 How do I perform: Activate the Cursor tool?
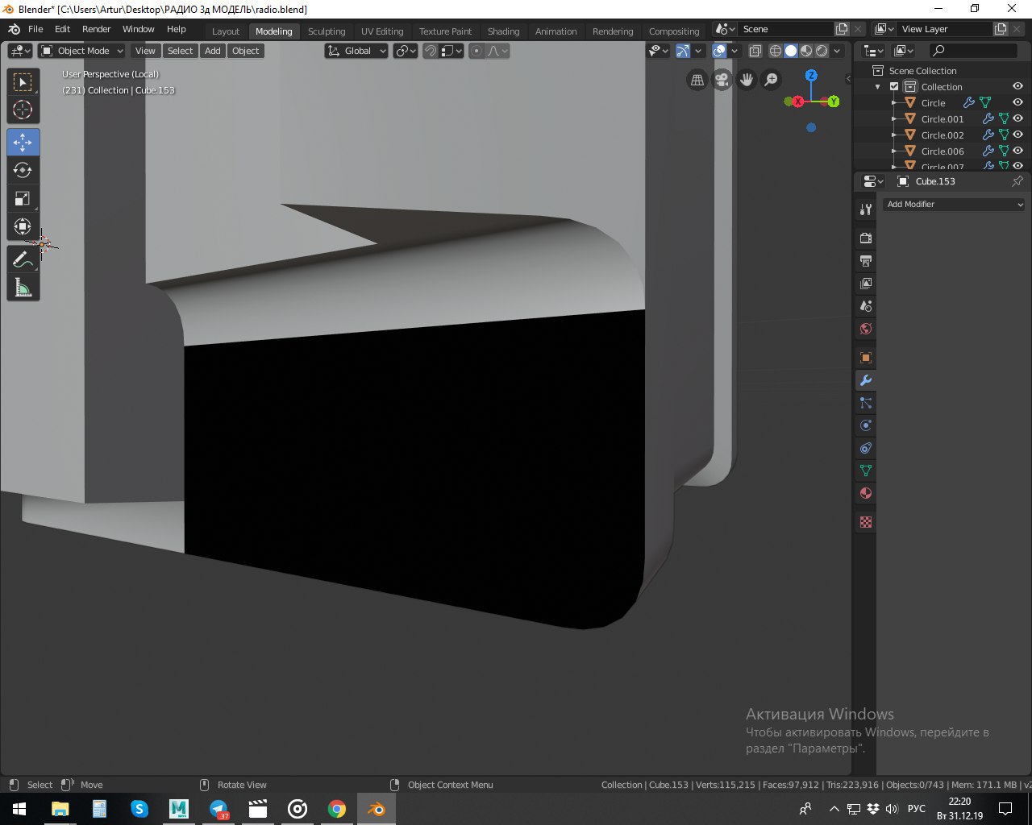[x=23, y=110]
